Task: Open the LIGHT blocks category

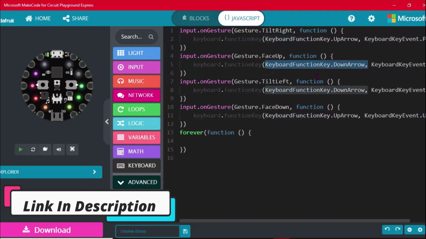Action: coord(137,53)
